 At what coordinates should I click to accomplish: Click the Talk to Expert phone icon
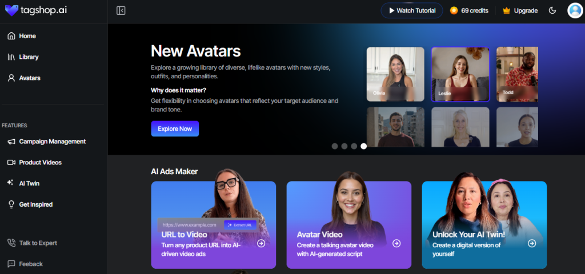[x=11, y=243]
